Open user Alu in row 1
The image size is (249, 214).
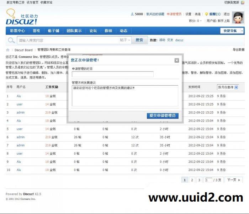point(19,96)
